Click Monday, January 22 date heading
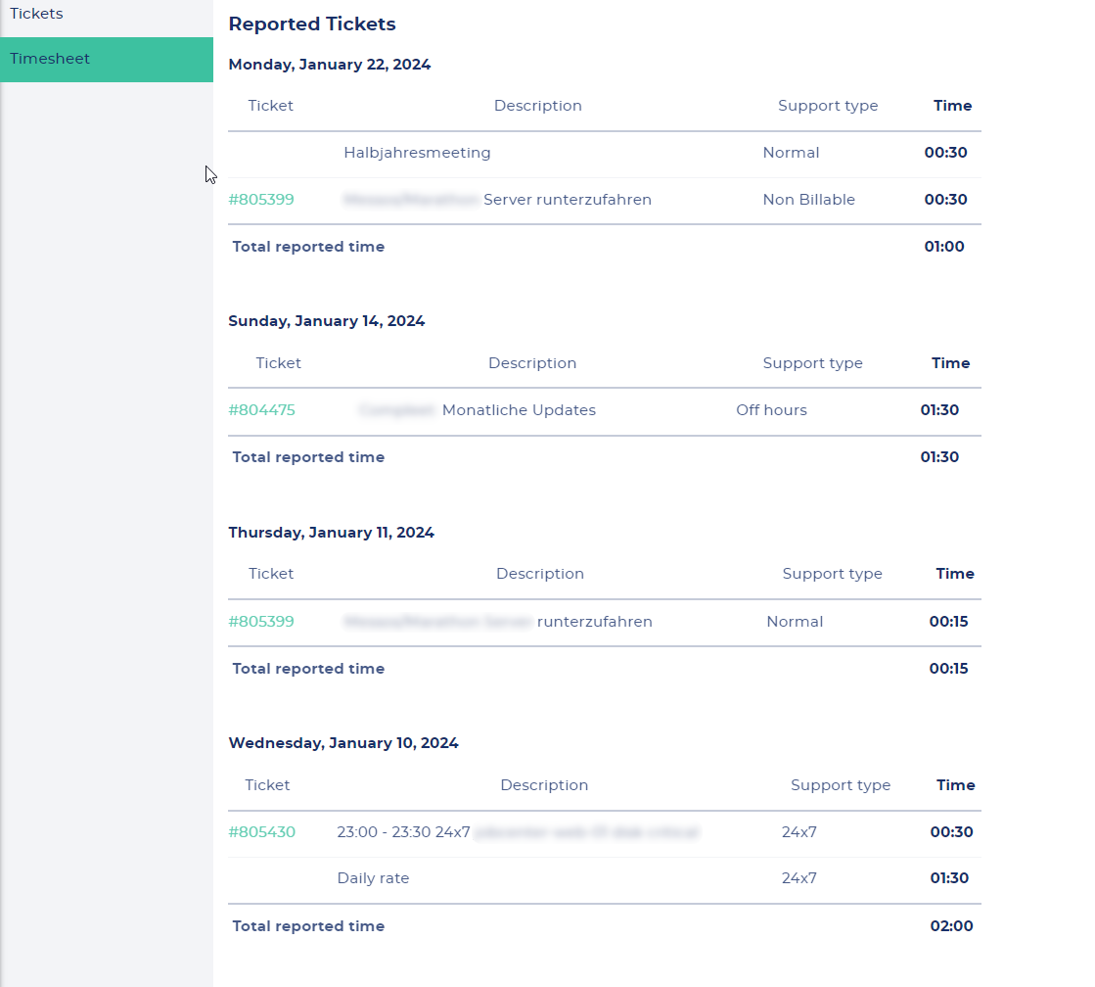The image size is (1095, 987). point(329,64)
